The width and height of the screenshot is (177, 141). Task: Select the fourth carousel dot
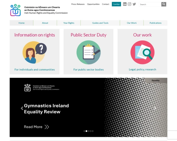[x=91, y=131]
